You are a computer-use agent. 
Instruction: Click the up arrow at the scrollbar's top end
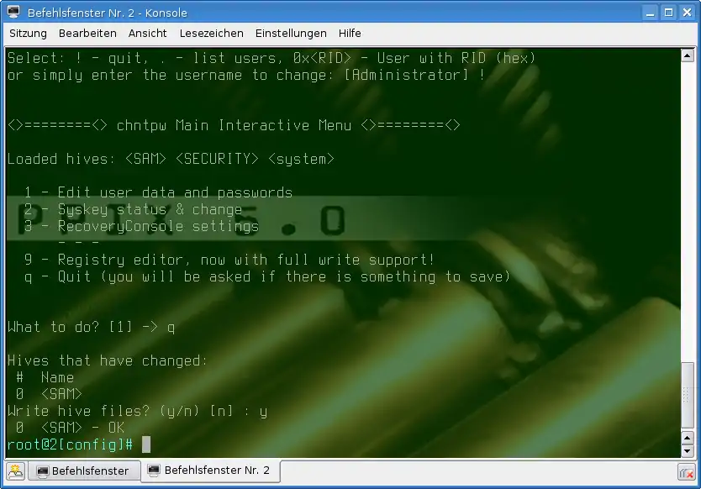click(x=688, y=55)
